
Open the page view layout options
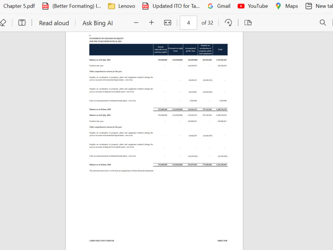pyautogui.click(x=247, y=22)
